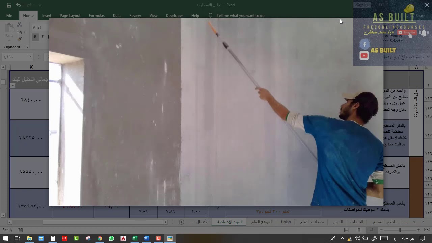Screen dimensions: 432x243
Task: Expand the Name Box dropdown arrow
Action: click(30, 57)
